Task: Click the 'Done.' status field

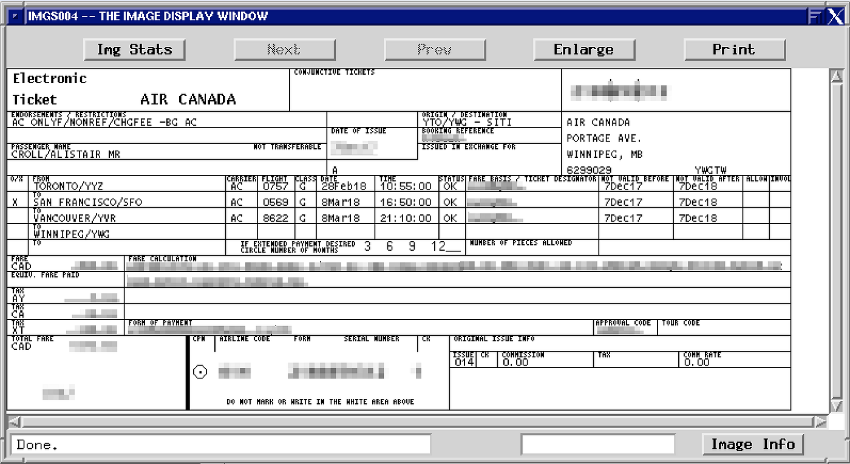Action: pos(220,445)
